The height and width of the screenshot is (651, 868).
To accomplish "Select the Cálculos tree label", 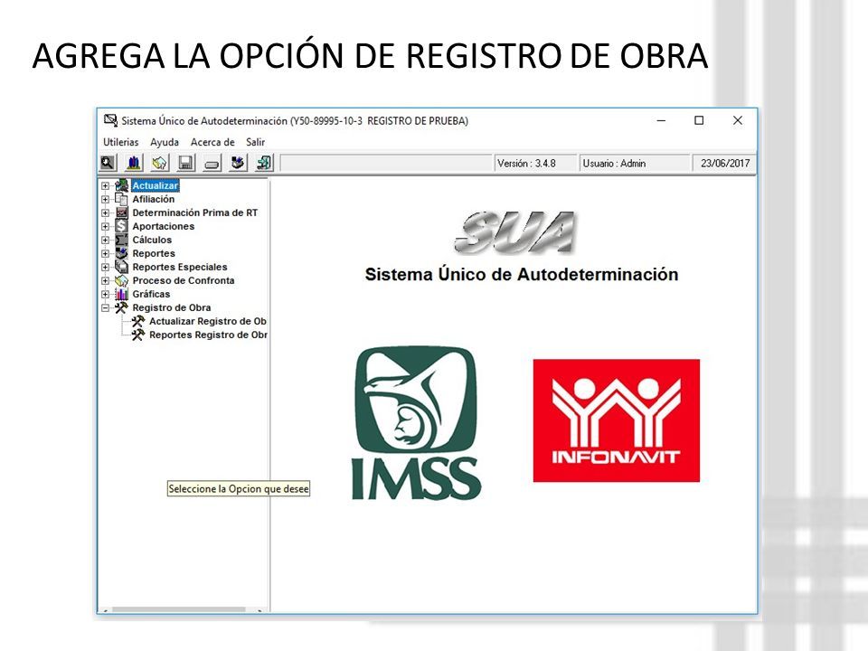I will [x=152, y=240].
